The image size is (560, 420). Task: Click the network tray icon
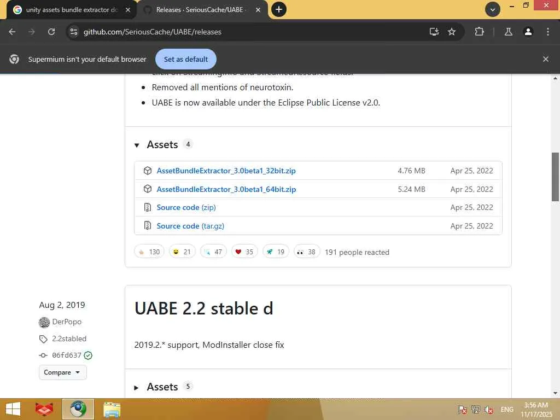click(x=476, y=410)
